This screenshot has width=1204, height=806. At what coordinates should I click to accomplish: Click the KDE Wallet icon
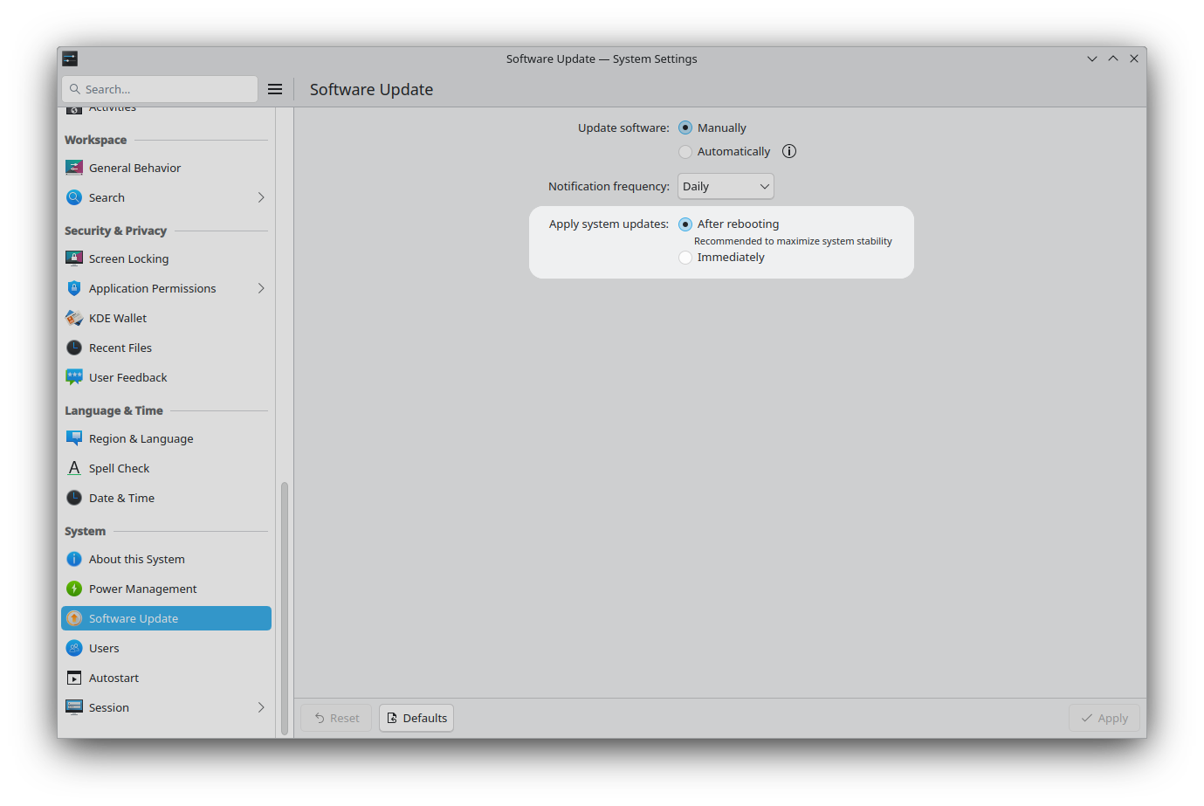(x=74, y=318)
